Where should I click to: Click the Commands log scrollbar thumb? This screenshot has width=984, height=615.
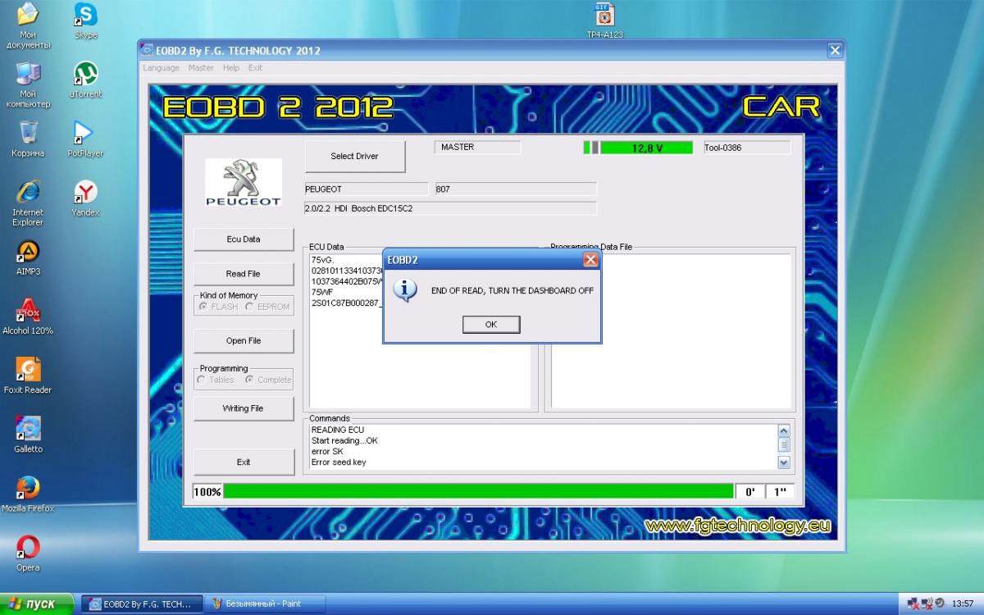pos(784,445)
